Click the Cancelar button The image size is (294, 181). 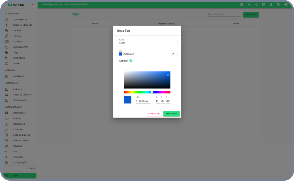[x=154, y=114]
